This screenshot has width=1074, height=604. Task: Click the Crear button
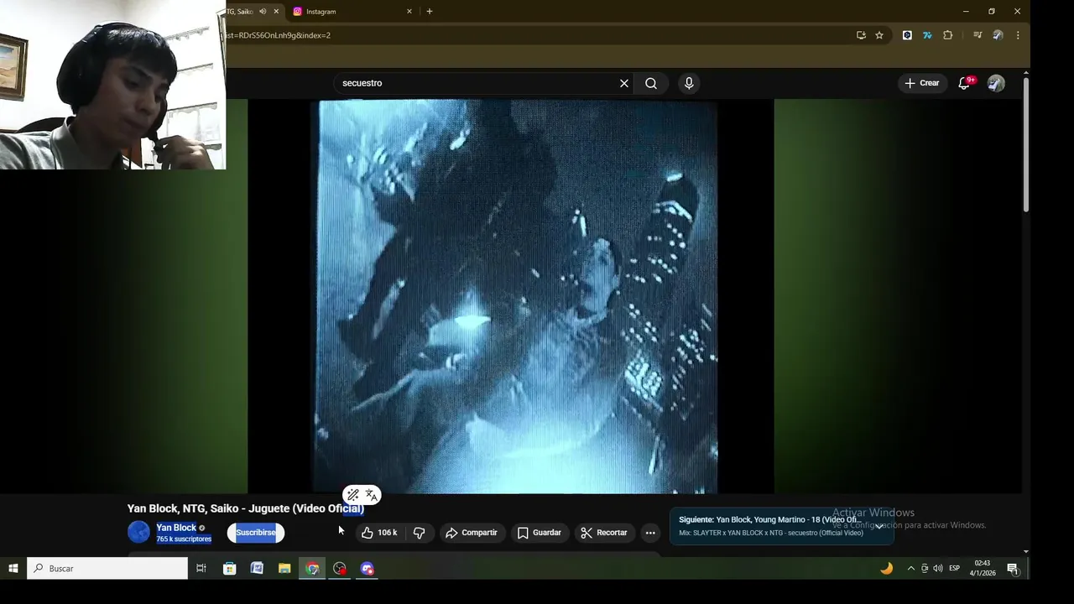click(x=921, y=83)
